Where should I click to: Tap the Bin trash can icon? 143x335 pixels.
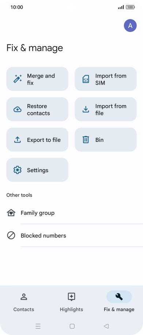tap(86, 140)
